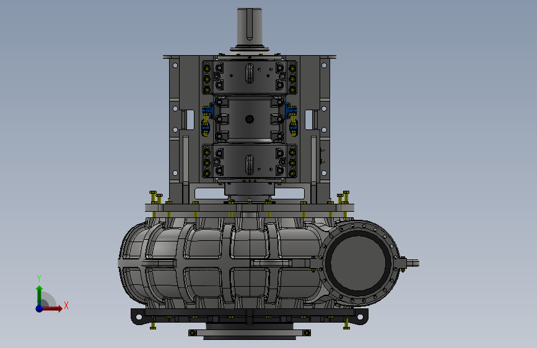Pick the left mounting lug hole on the bottom frame
This screenshot has width=537, height=348.
[139, 317]
